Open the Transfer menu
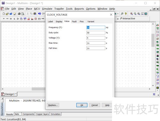The height and width of the screenshot is (121, 160). click(59, 9)
